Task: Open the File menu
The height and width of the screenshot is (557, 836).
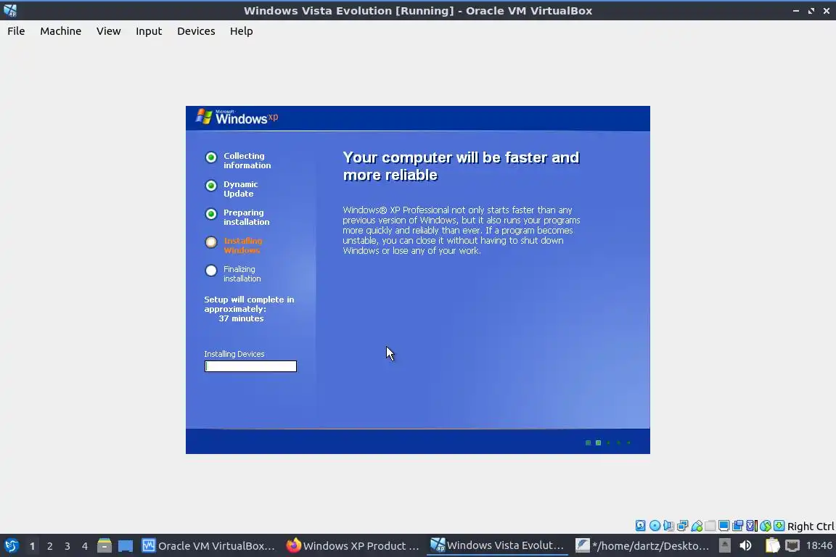Action: (x=16, y=31)
